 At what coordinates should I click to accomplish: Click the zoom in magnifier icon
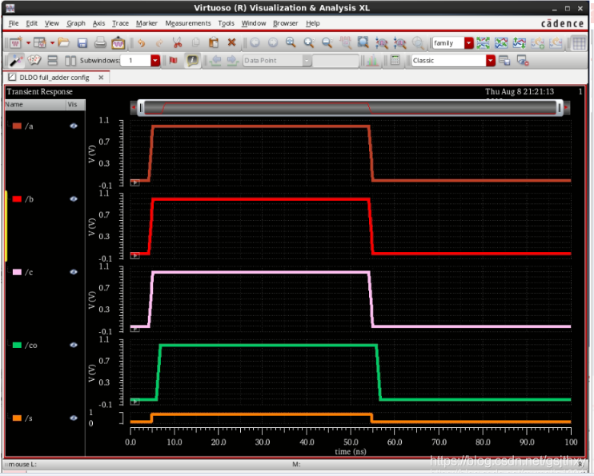tap(309, 42)
